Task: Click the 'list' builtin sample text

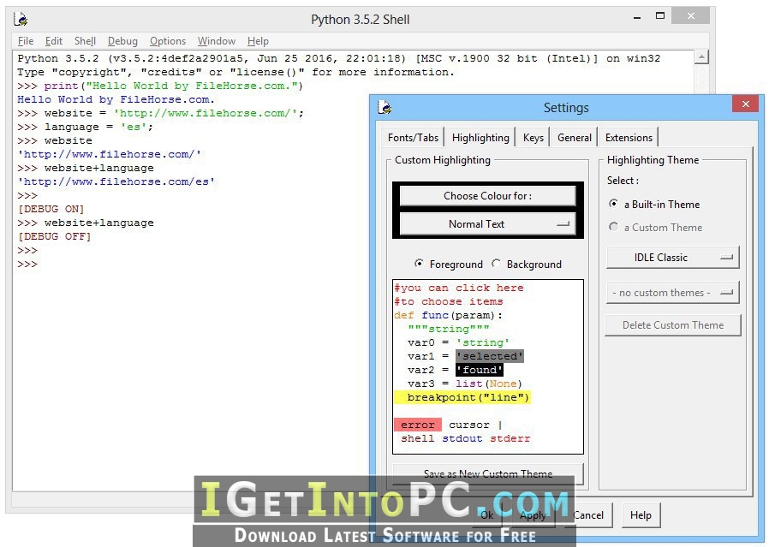Action: point(469,383)
